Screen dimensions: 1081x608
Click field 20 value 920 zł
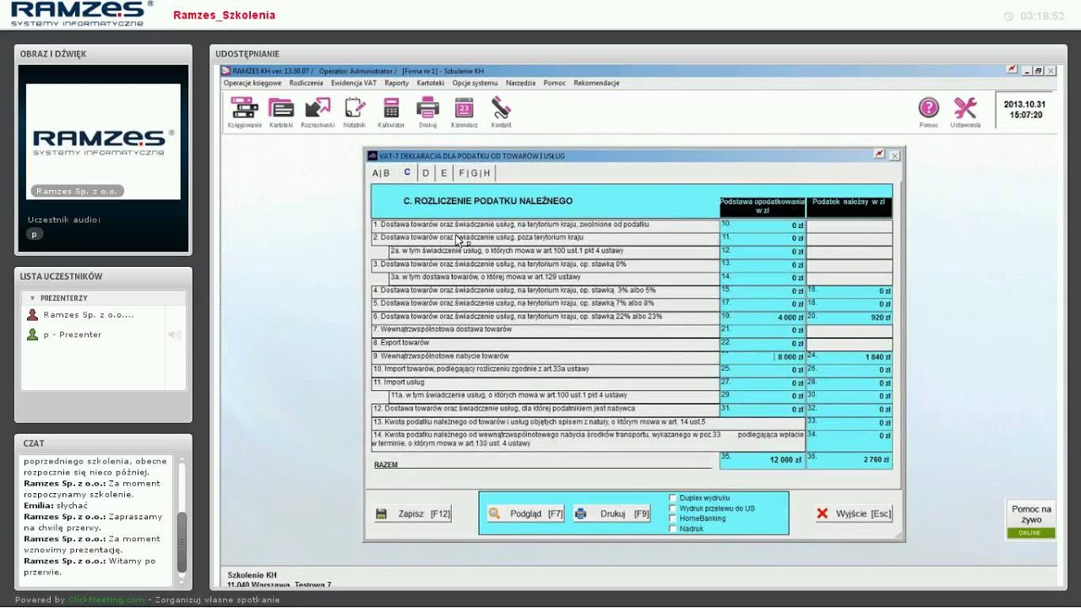click(x=850, y=318)
